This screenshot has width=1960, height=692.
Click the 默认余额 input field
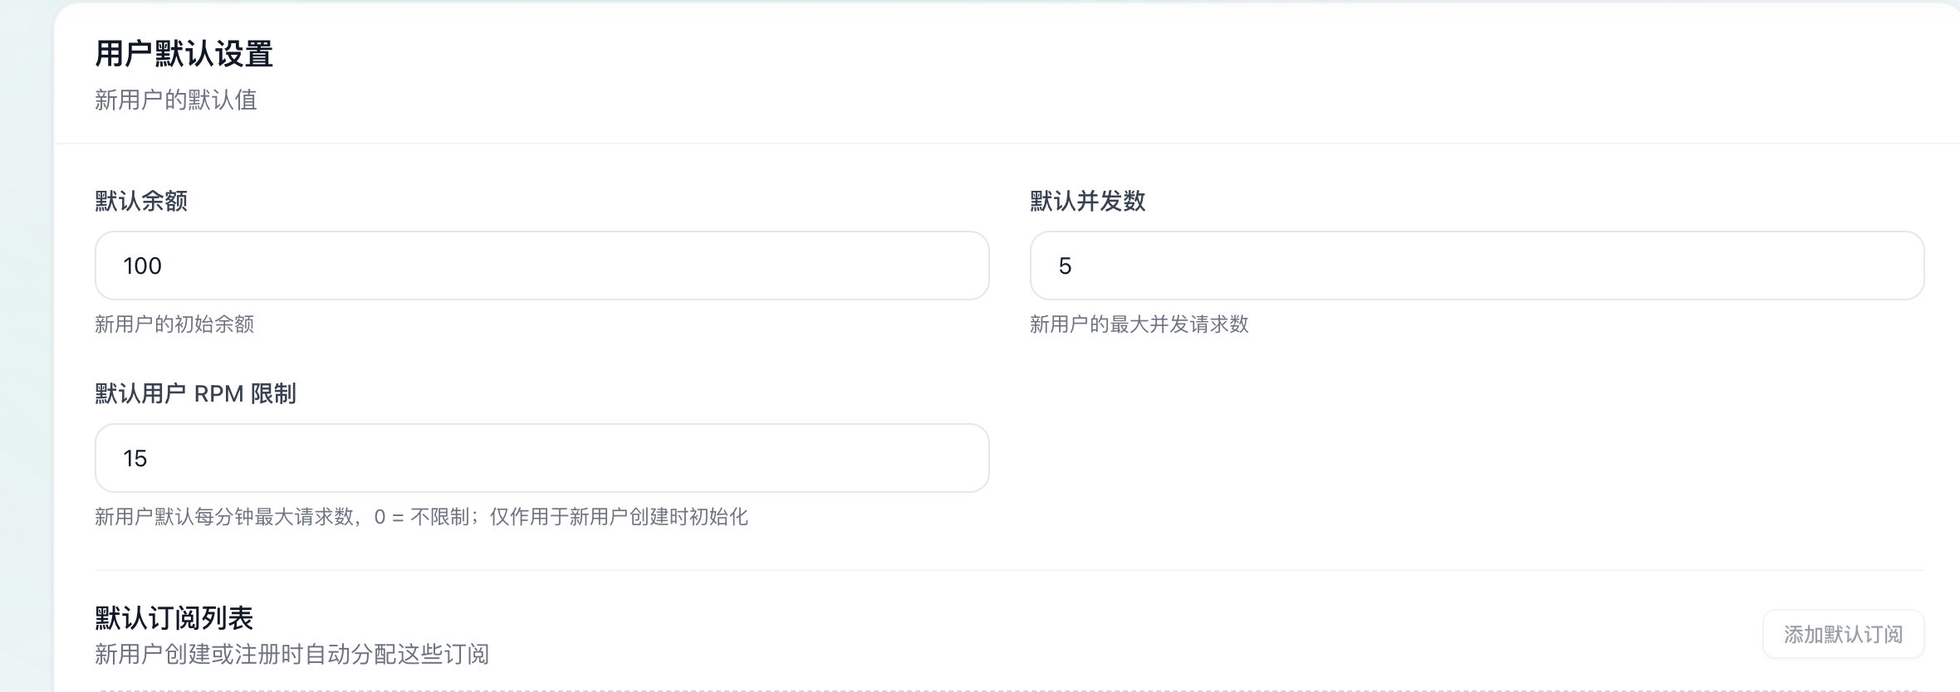click(x=541, y=266)
